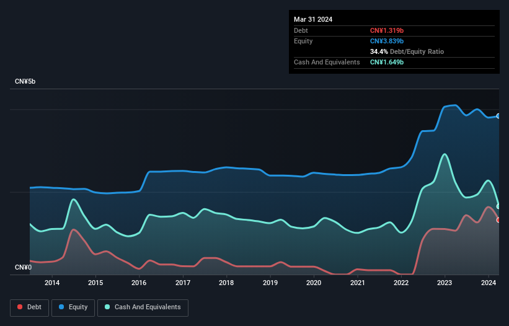Toggle the Cash And Equivalents legend button

(143, 307)
